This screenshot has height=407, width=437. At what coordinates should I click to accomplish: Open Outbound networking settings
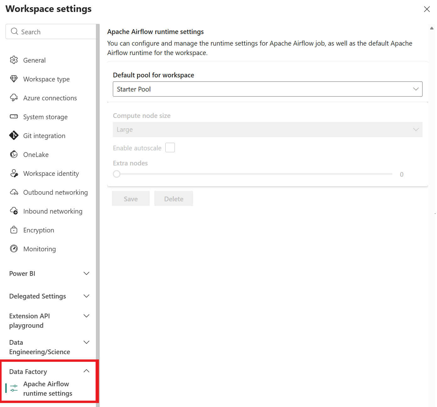(x=55, y=192)
